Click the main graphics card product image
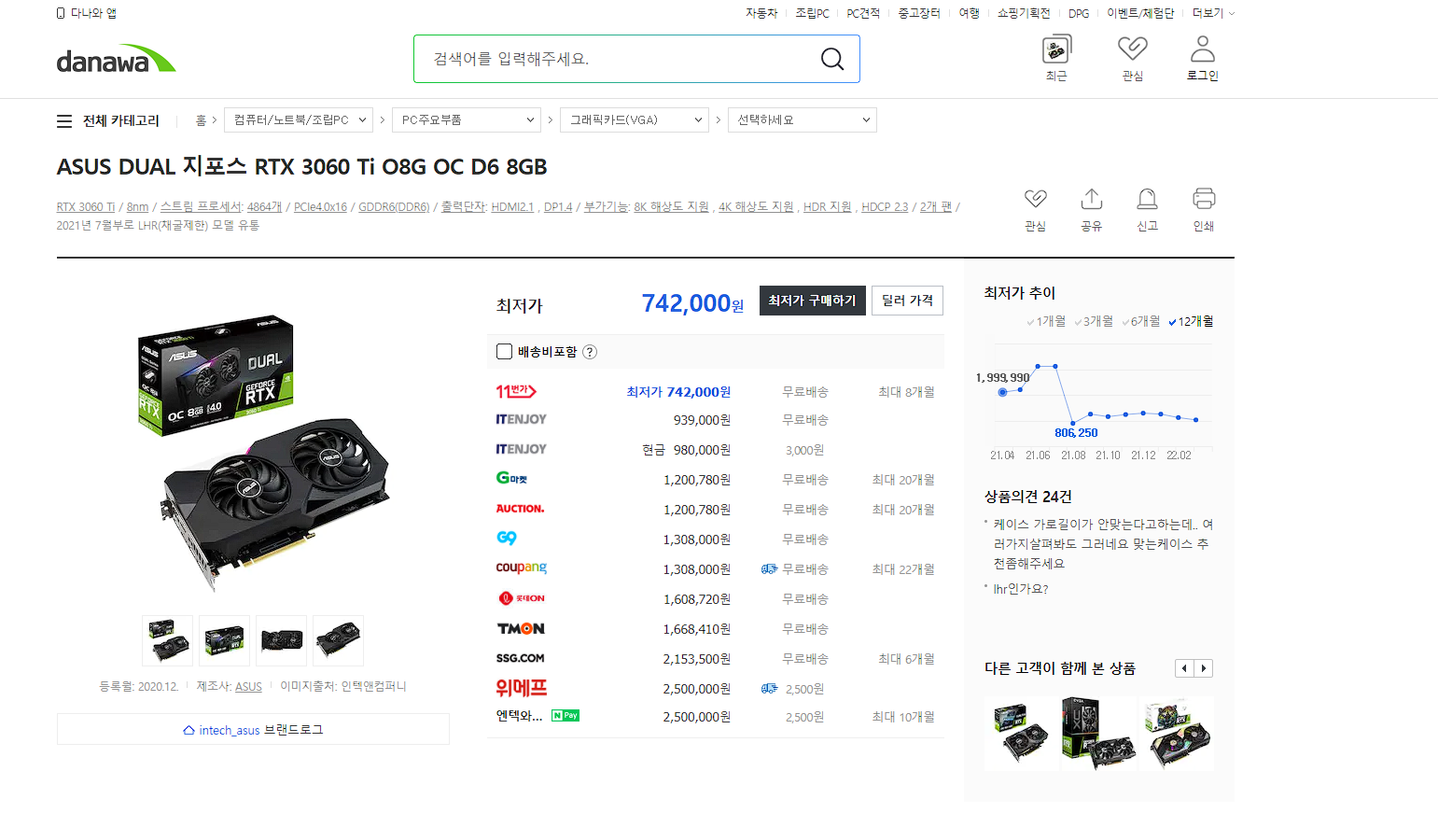Viewport: 1438px width, 827px height. point(263,455)
